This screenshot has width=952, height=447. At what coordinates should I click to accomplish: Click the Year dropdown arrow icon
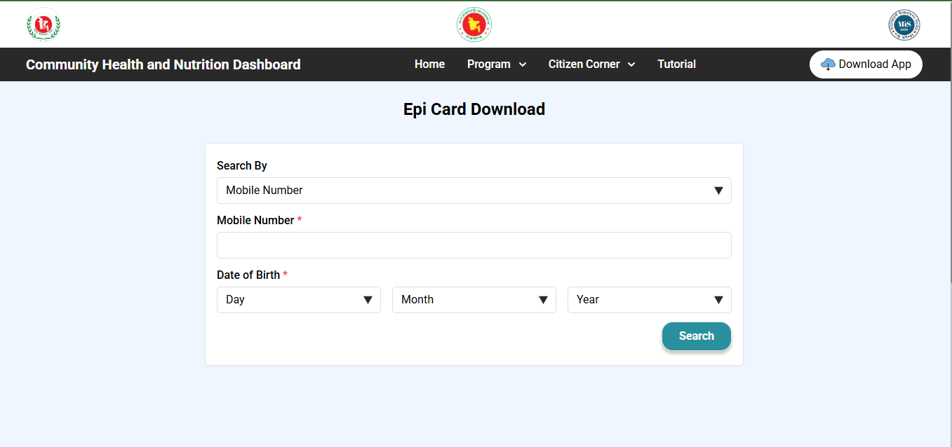pos(718,299)
